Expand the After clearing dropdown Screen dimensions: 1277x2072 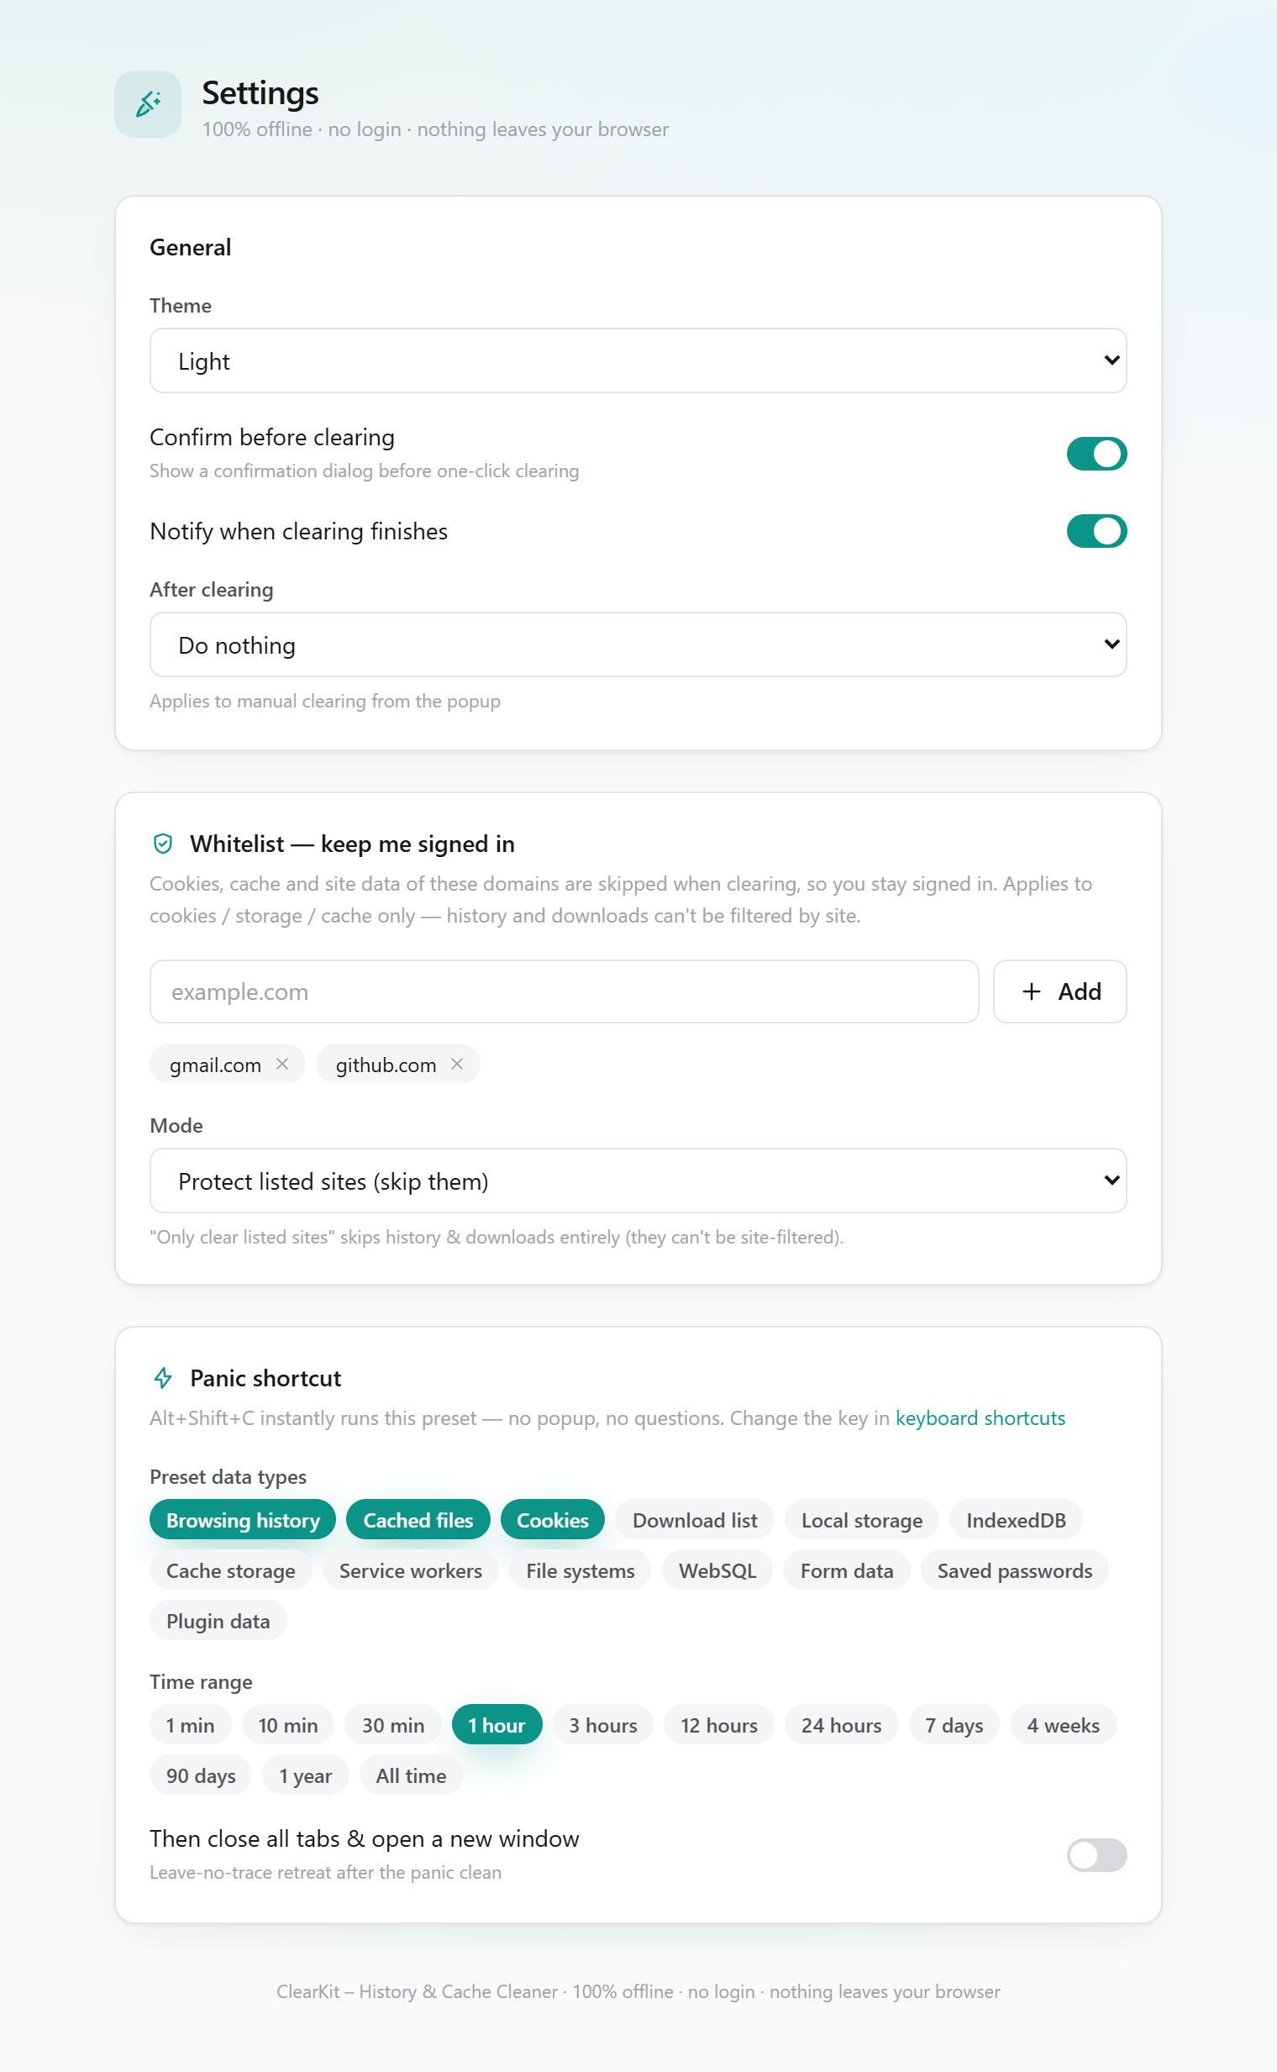coord(638,644)
